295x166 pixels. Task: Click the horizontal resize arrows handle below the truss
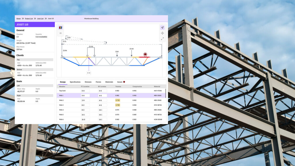coord(88,73)
